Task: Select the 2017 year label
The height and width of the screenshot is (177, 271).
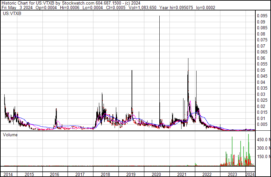Action: click(x=80, y=174)
